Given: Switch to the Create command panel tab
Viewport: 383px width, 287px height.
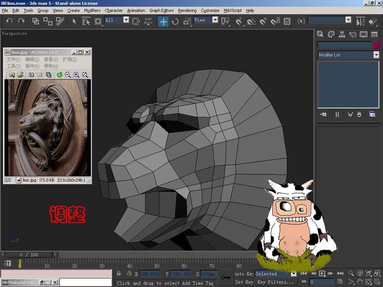Looking at the screenshot, I should click(x=320, y=34).
